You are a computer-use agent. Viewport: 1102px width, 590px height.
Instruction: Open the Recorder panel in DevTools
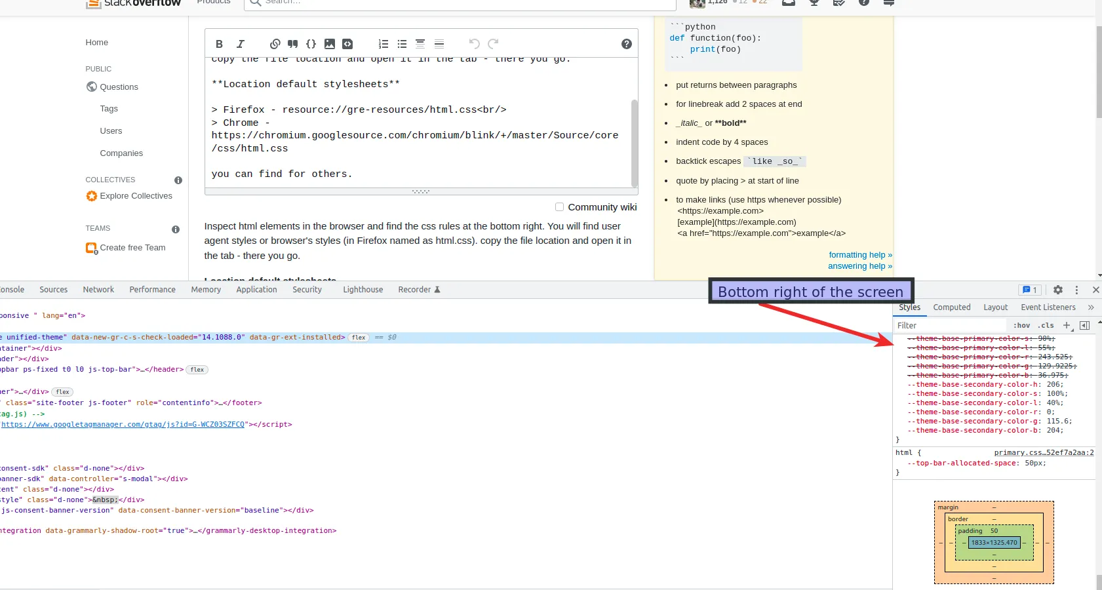click(419, 290)
